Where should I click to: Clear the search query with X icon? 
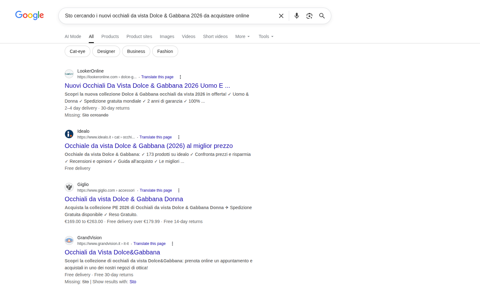281,16
